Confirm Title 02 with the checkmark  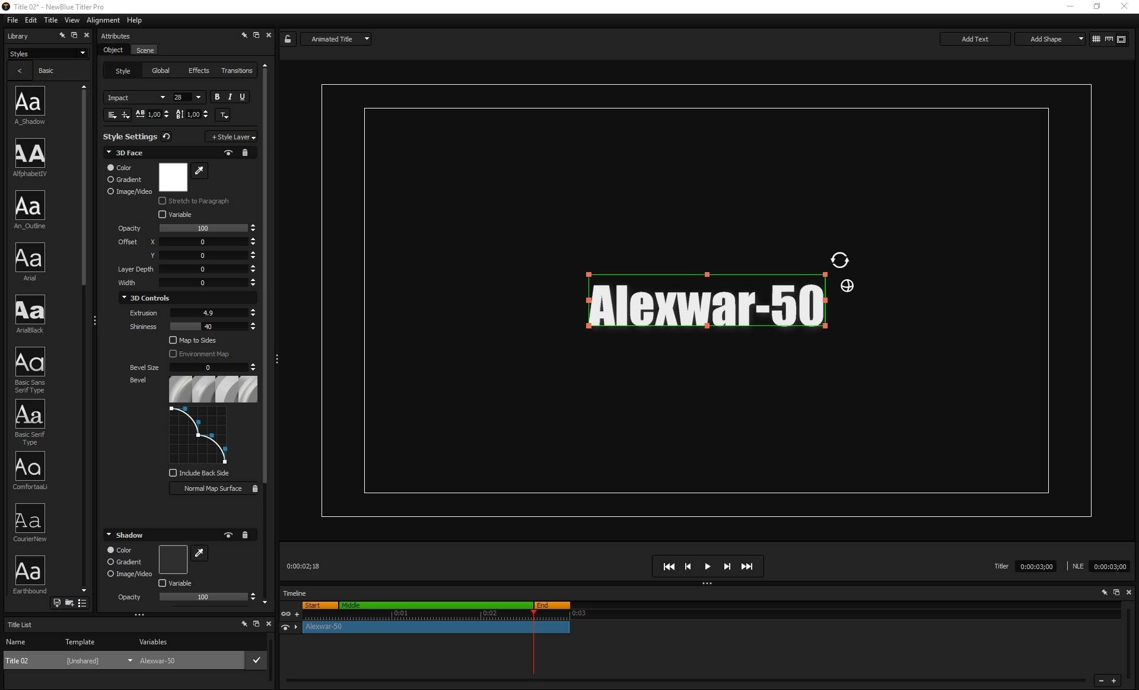[x=256, y=660]
